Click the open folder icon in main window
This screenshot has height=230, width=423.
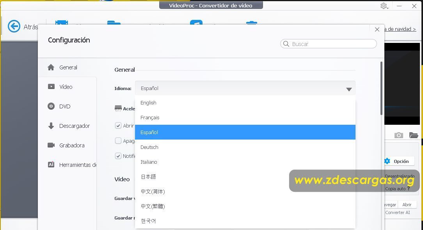[x=413, y=135]
